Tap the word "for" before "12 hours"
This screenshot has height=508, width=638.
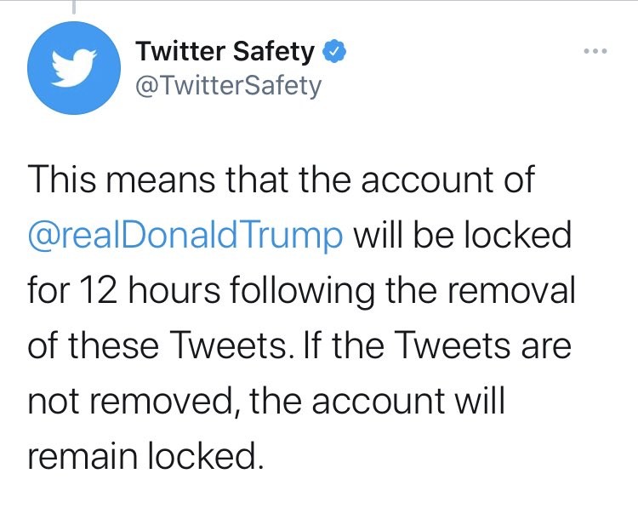tap(46, 291)
